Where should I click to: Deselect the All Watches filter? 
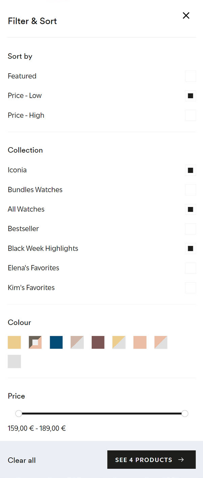click(x=190, y=209)
